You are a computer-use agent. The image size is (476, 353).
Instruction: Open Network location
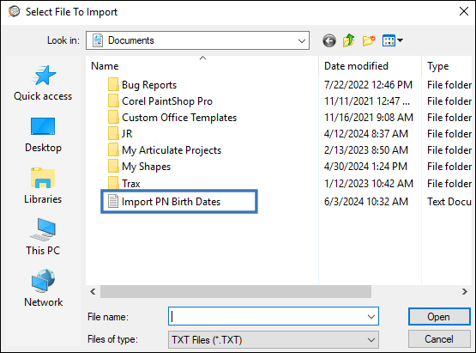pos(43,289)
